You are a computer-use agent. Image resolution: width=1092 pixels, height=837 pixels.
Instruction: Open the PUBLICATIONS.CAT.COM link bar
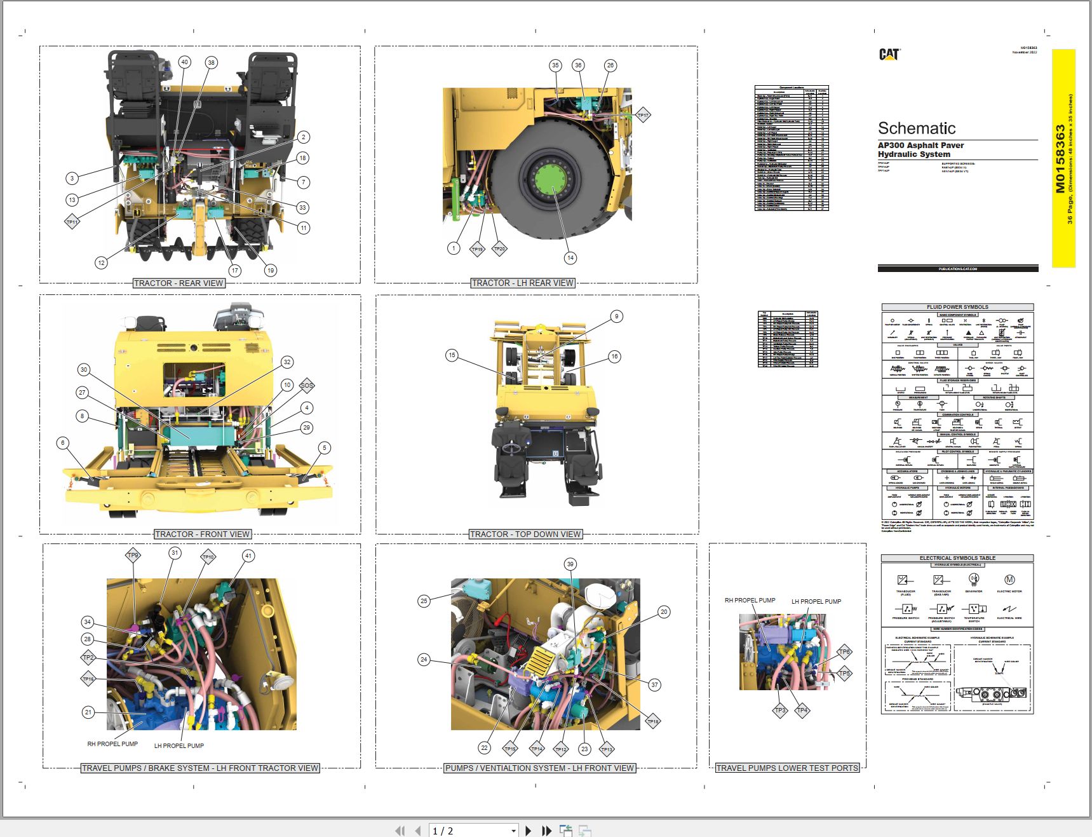[958, 269]
